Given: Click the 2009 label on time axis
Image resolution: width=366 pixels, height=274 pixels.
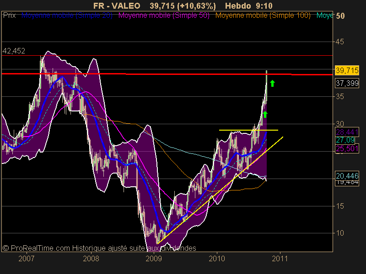Looking at the screenshot, I should [x=154, y=258].
